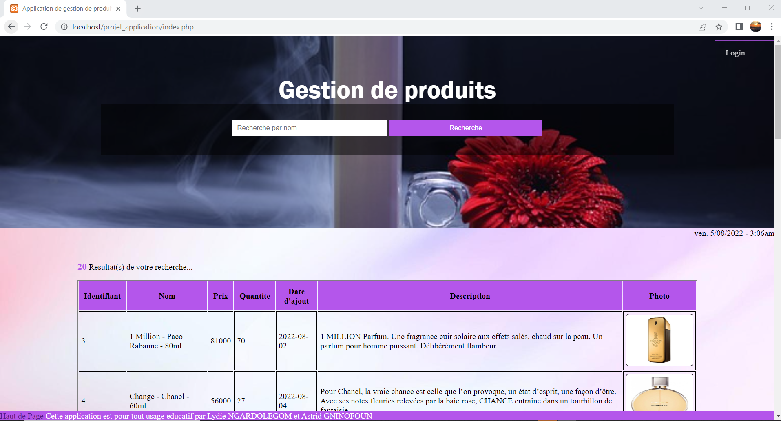Click the 'Recherche par nom' search field
Viewport: 781px width, 421px height.
(x=309, y=128)
